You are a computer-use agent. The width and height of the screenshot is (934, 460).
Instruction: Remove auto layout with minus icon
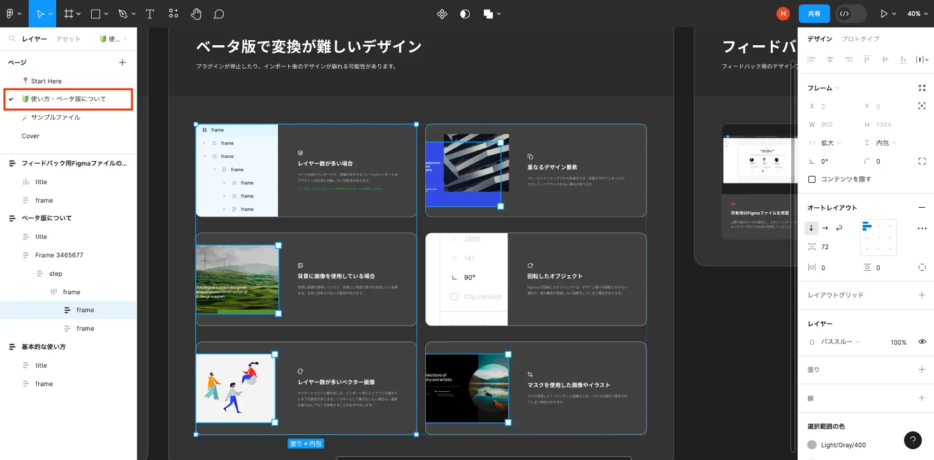click(921, 208)
